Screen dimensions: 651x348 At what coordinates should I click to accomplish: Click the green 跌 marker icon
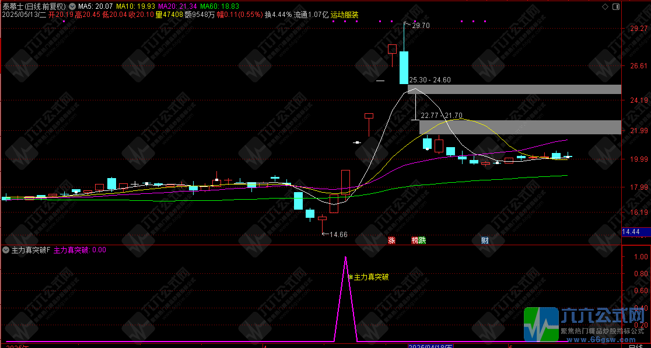(x=422, y=240)
